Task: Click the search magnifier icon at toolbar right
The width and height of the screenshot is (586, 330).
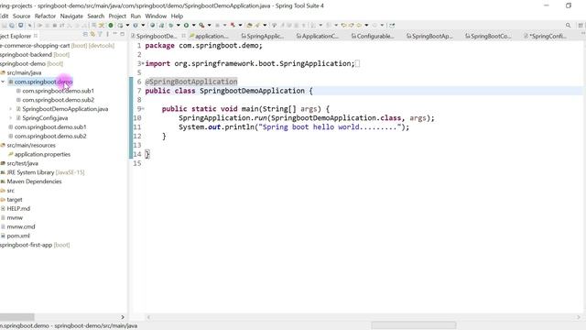Action: coord(568,25)
